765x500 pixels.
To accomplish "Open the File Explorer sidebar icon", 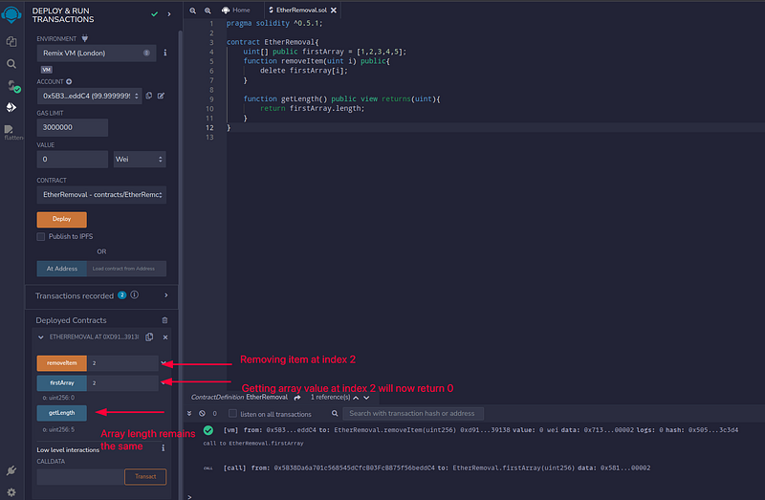I will point(11,41).
